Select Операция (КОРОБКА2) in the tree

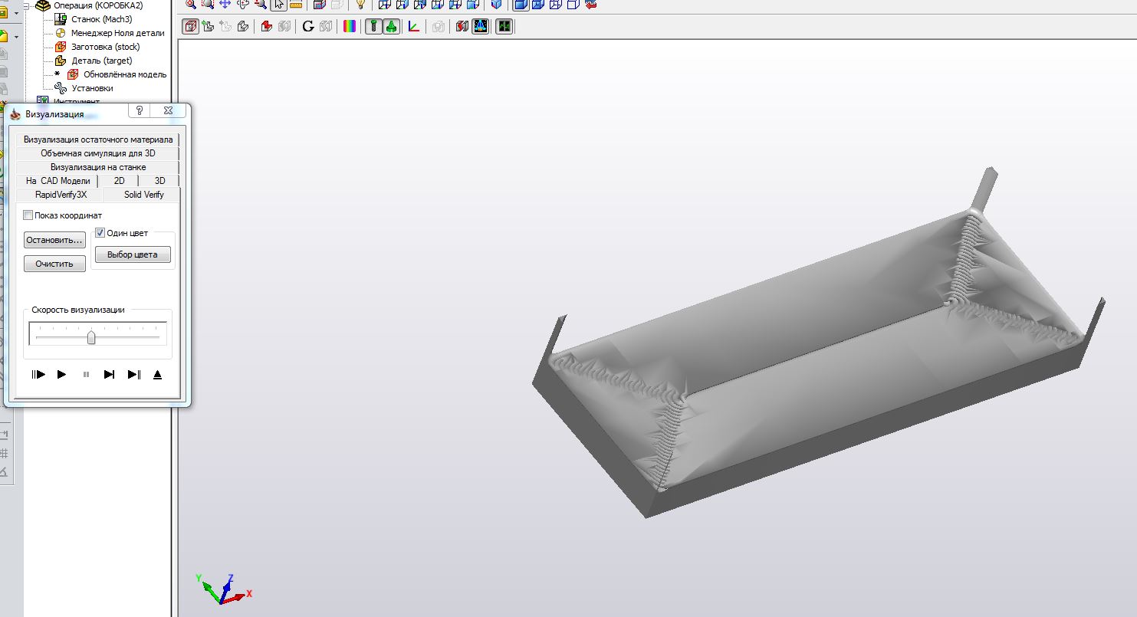coord(98,5)
